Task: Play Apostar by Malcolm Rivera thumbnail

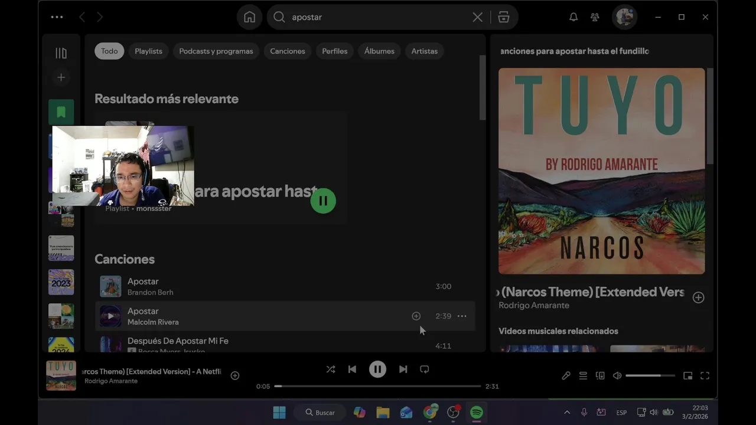Action: pyautogui.click(x=110, y=316)
